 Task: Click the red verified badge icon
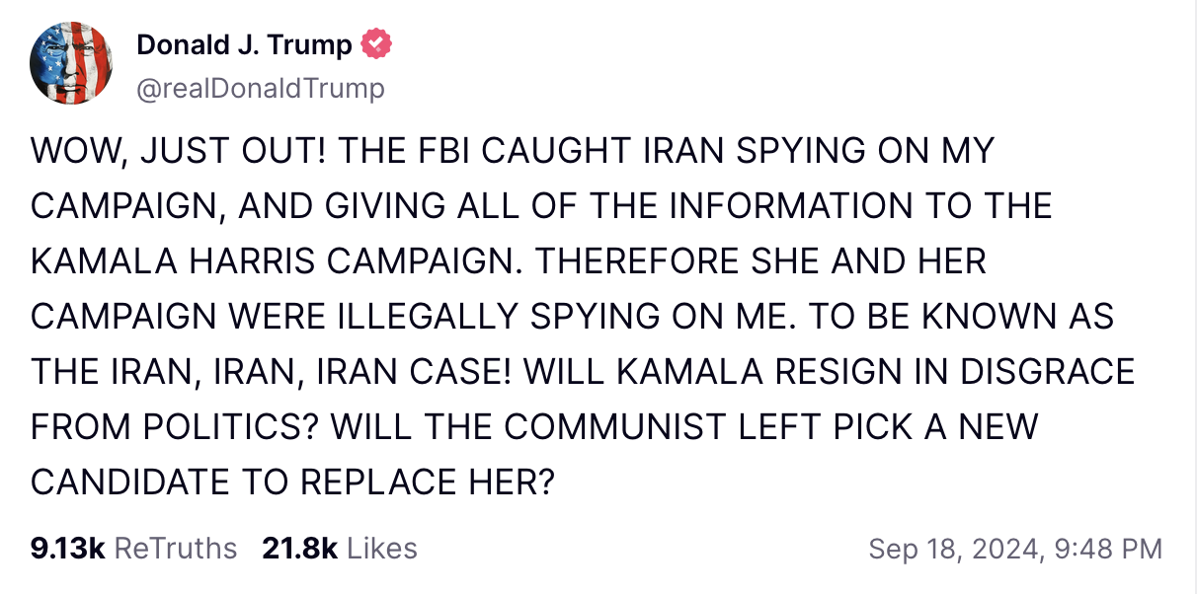point(377,44)
